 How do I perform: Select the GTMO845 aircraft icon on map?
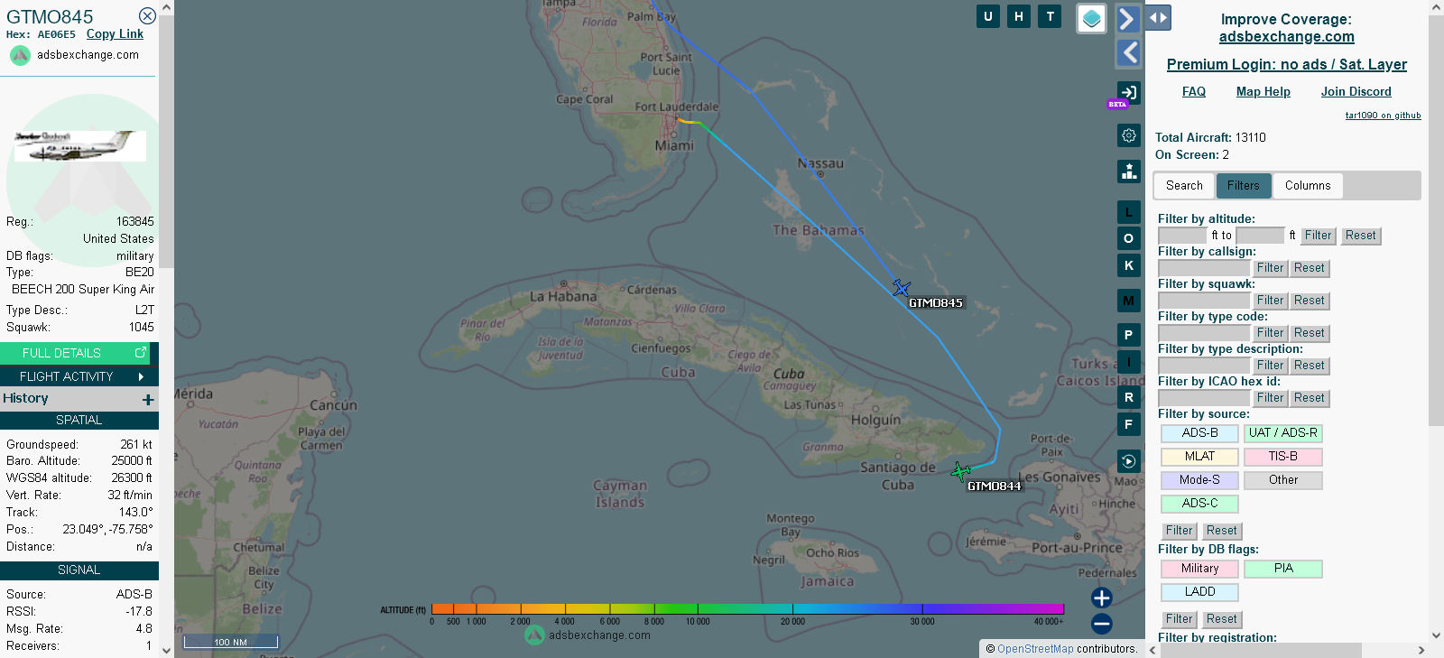(901, 288)
